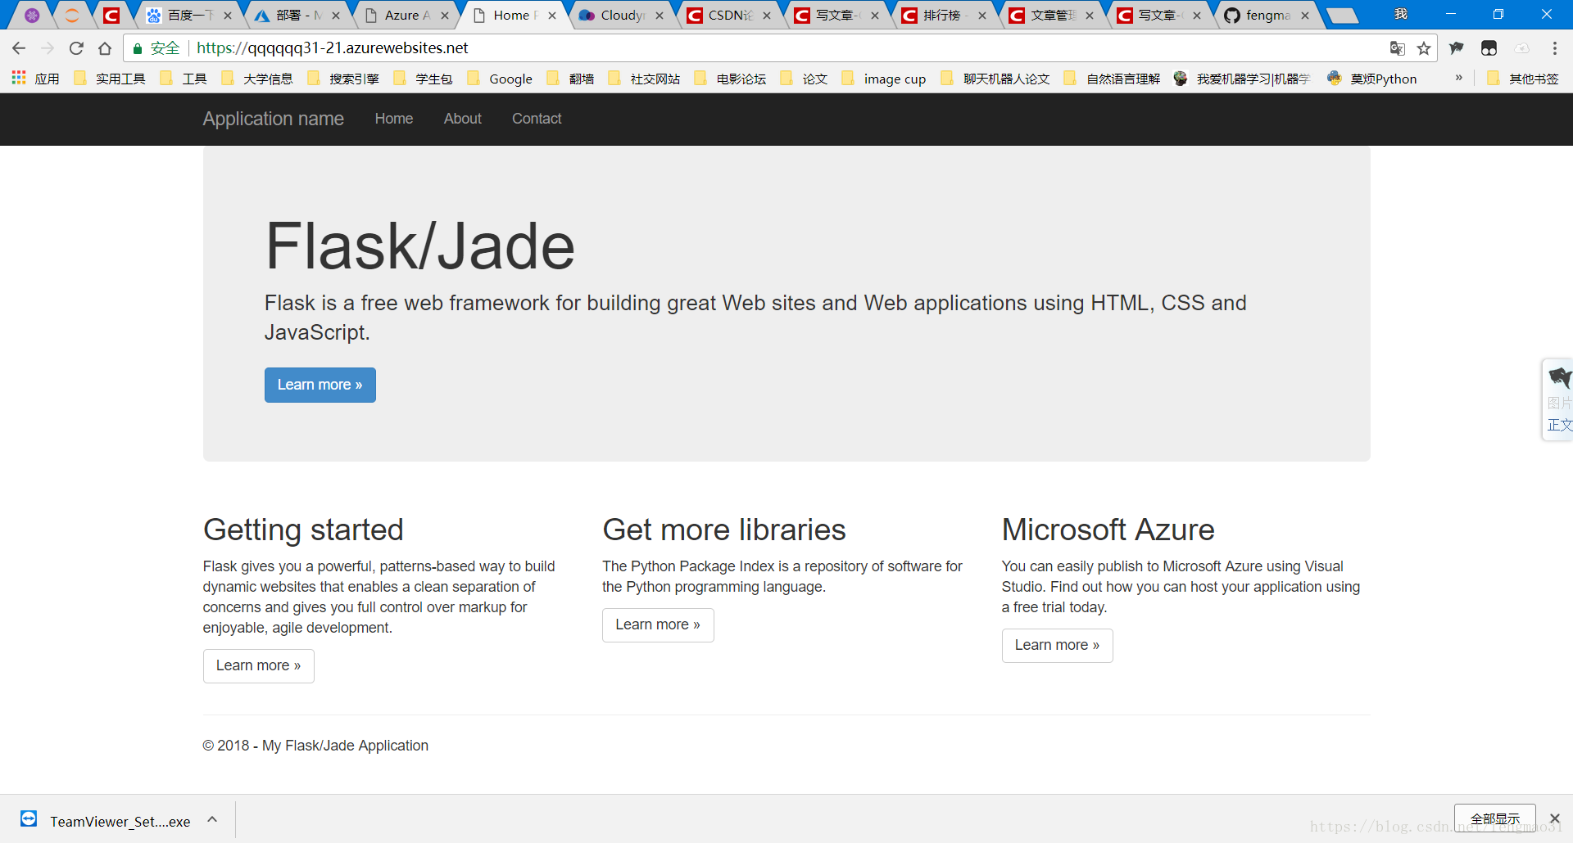Image resolution: width=1573 pixels, height=843 pixels.
Task: Open the Chrome three-dot menu
Action: (x=1554, y=48)
